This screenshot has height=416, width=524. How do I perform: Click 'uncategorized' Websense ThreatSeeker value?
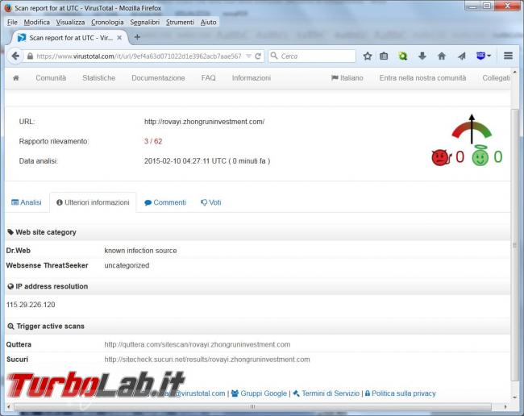[127, 265]
